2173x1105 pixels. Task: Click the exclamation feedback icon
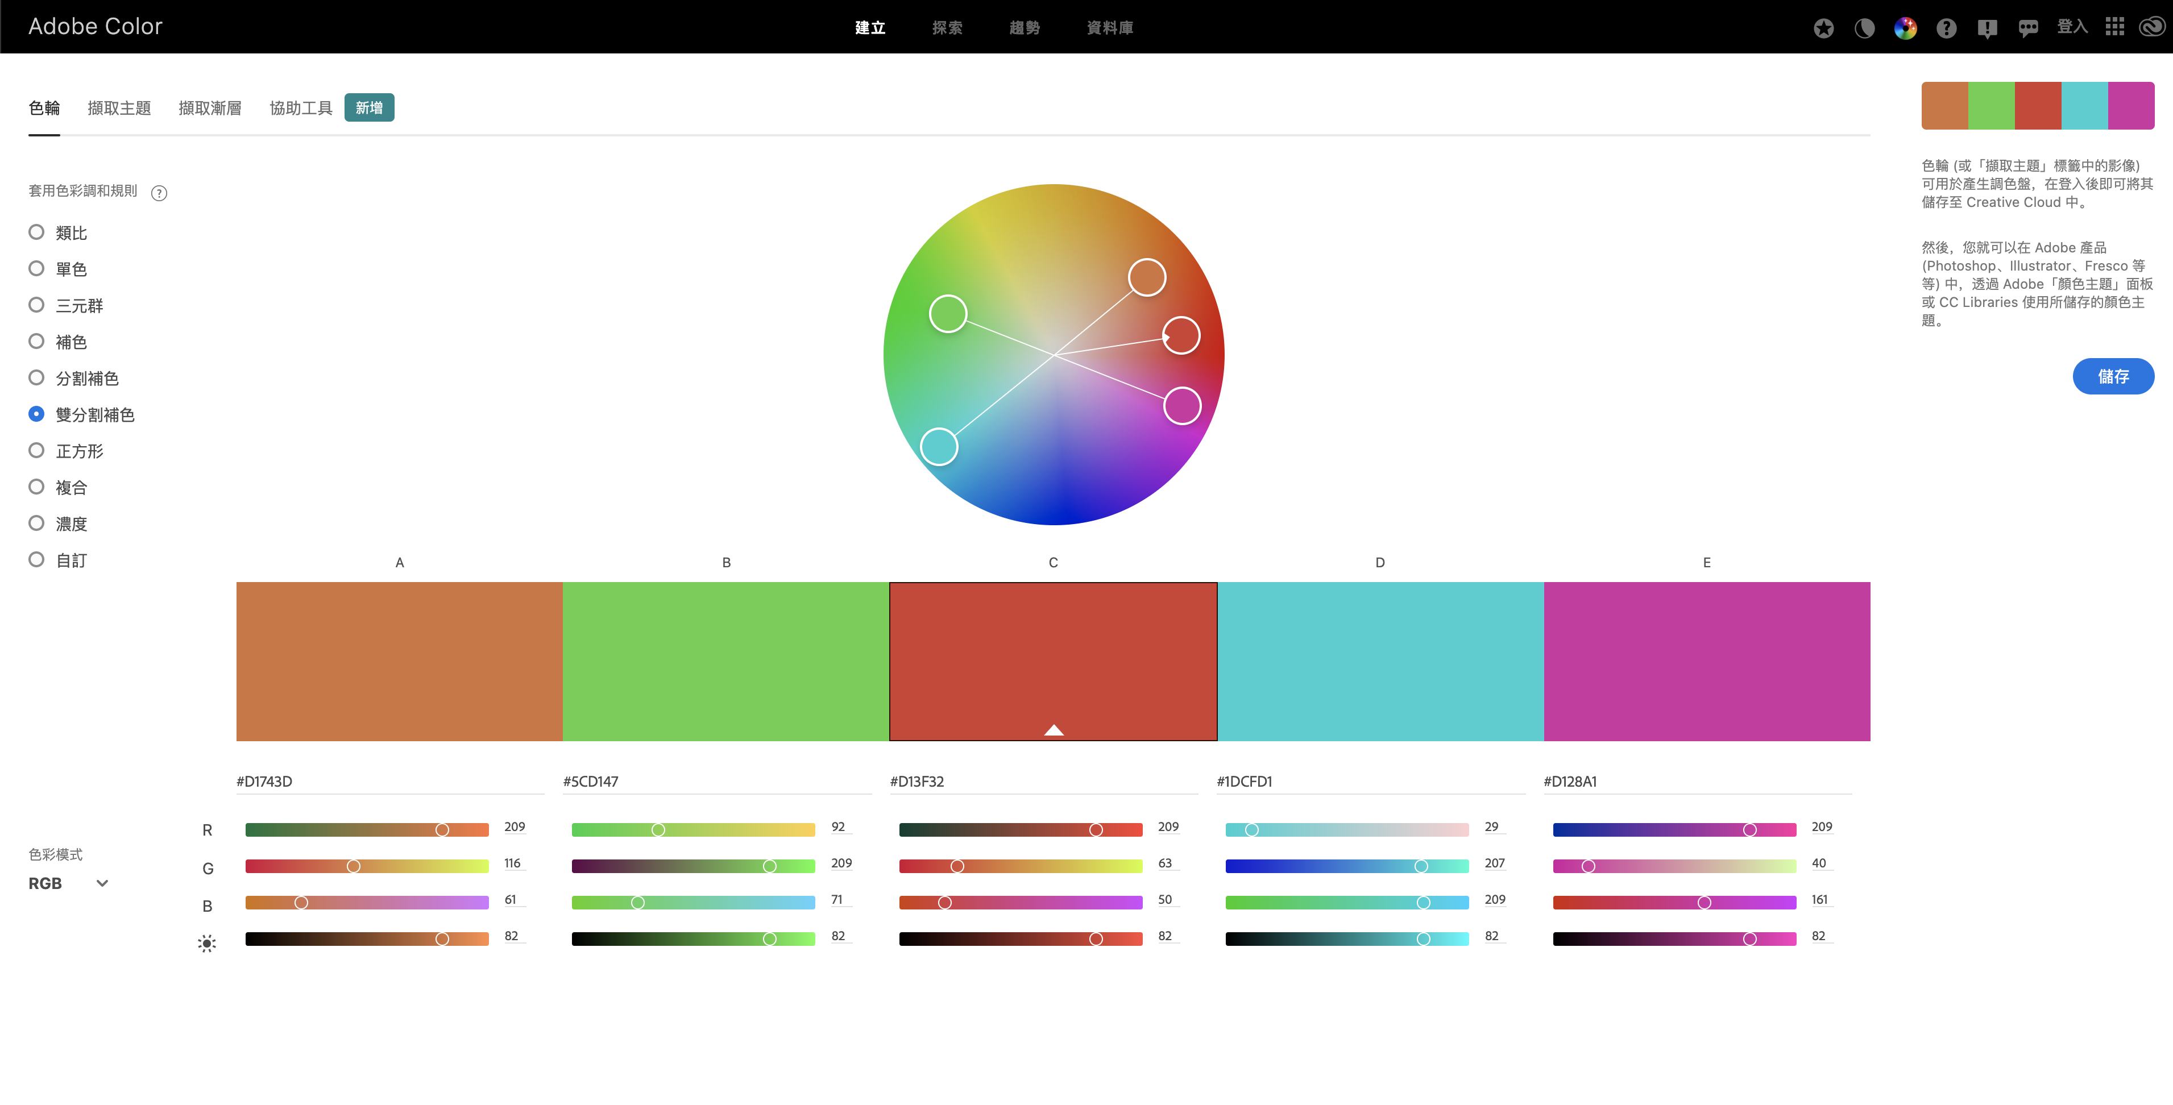coord(1988,28)
